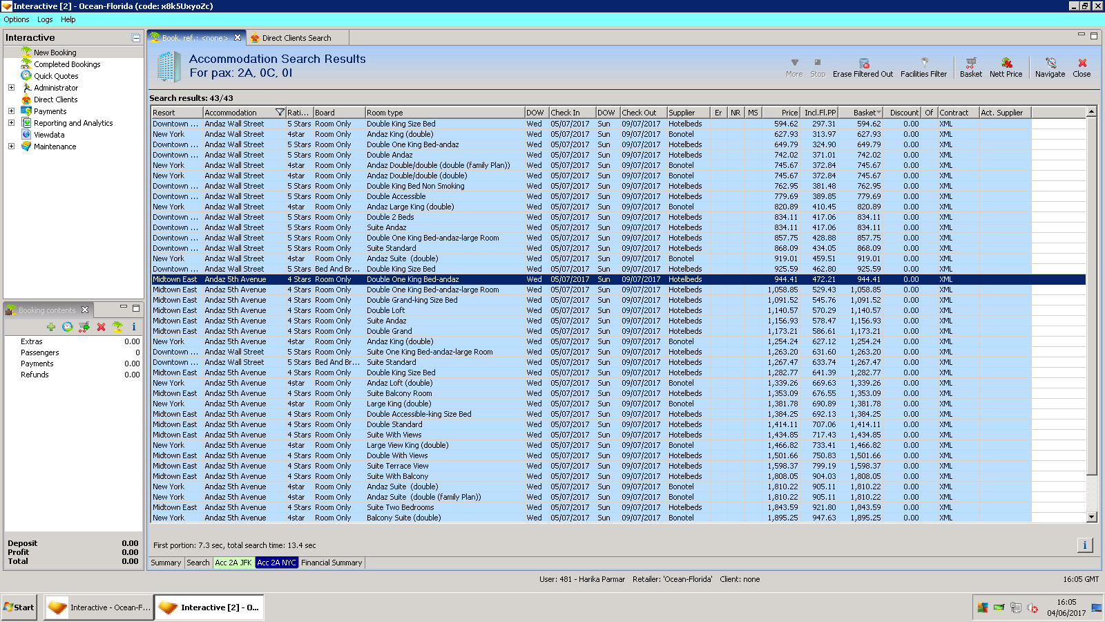The width and height of the screenshot is (1105, 622).
Task: Click the red X delete icon in Booking contents
Action: pos(101,327)
